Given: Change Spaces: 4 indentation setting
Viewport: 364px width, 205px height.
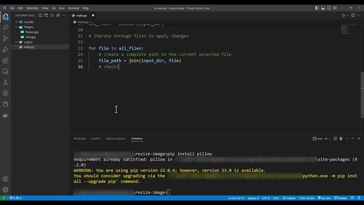Looking at the screenshot, I should tap(253, 198).
